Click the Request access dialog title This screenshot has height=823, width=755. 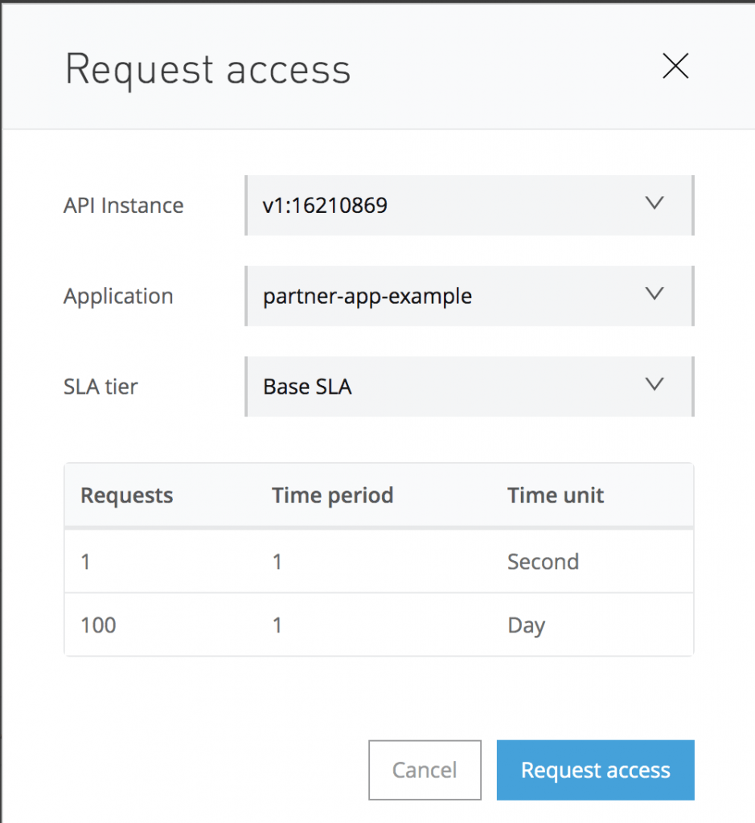tap(208, 71)
